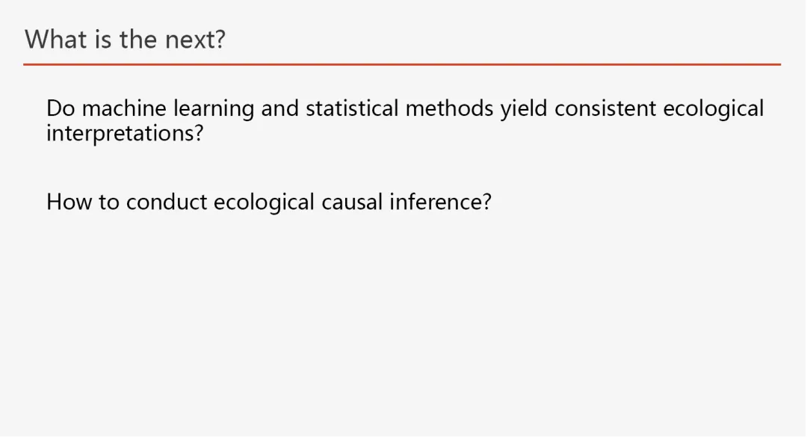Image resolution: width=807 pixels, height=437 pixels.
Task: Click the word 'consistent' in first question
Action: 605,109
